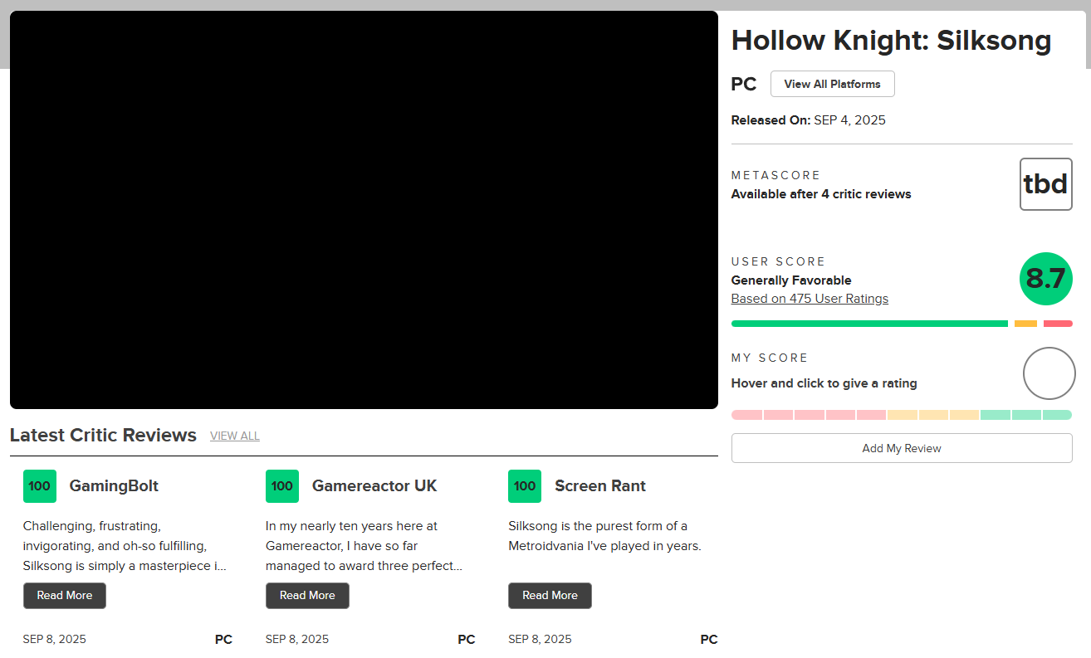
Task: Click the 8.7 user score circle
Action: [x=1046, y=279]
